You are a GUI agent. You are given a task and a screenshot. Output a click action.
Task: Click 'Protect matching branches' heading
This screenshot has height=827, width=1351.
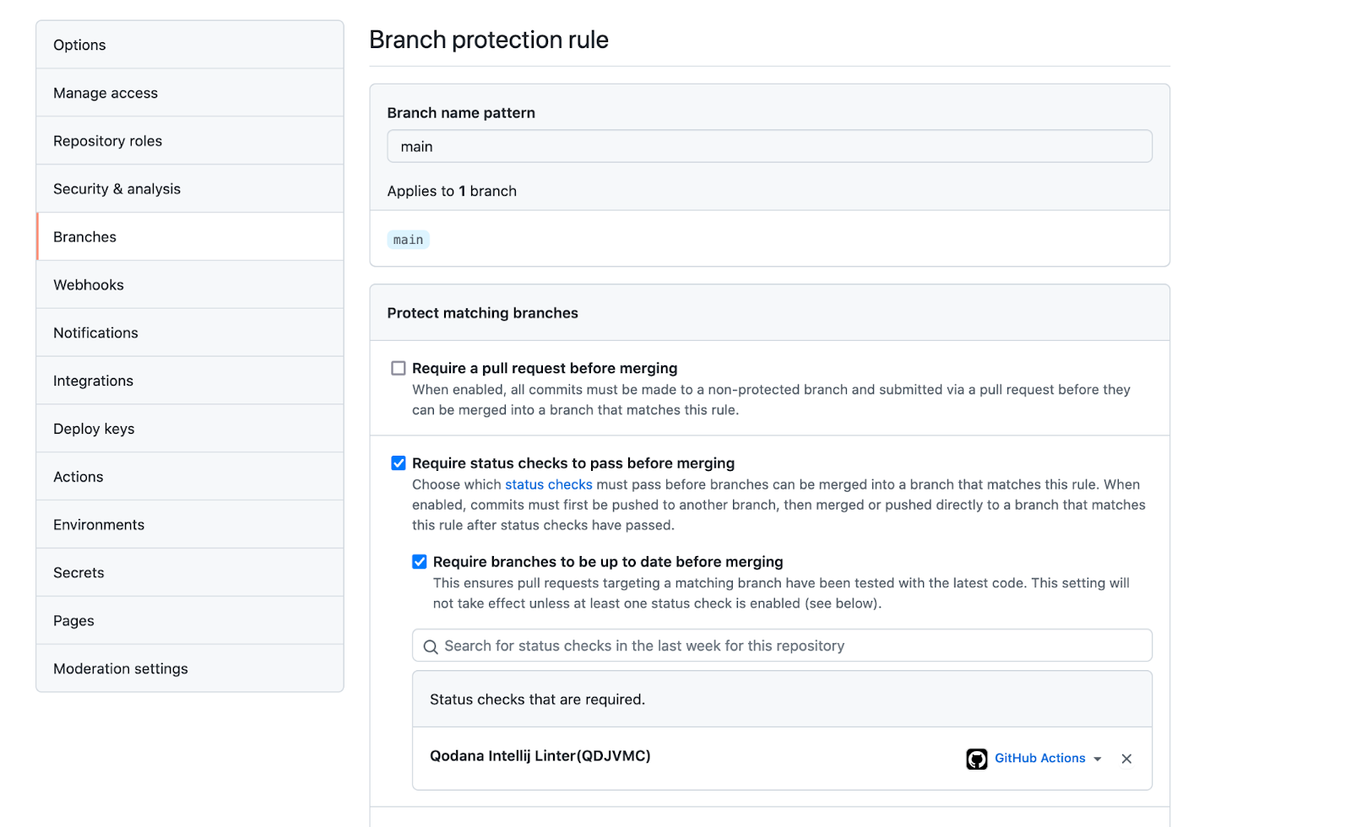(x=483, y=313)
